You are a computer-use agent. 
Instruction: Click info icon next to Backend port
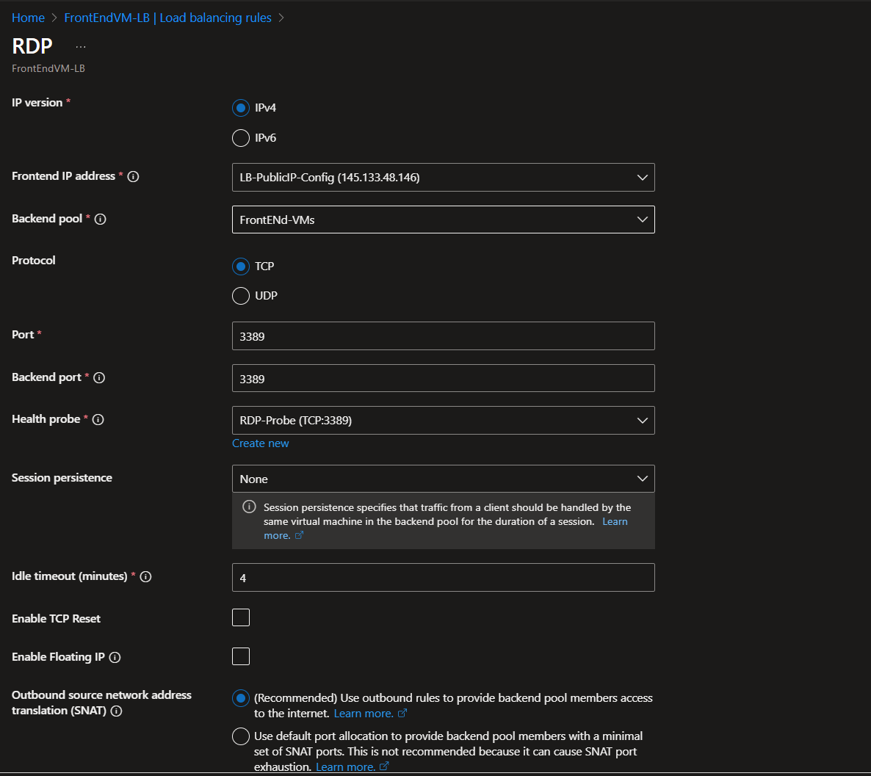[99, 378]
